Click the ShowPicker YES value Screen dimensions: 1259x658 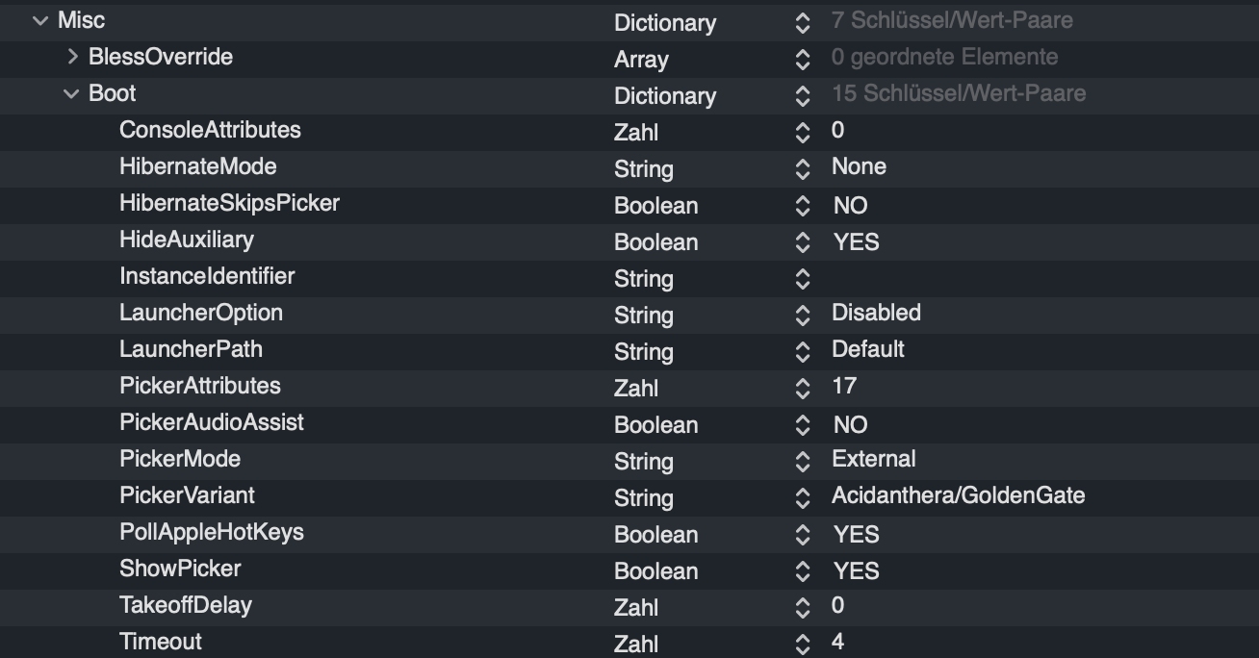856,570
